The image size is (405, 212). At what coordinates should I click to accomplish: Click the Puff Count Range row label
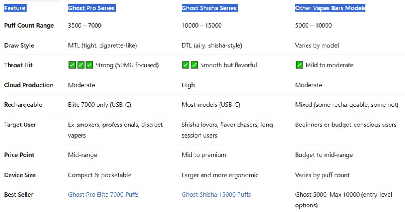pyautogui.click(x=29, y=26)
